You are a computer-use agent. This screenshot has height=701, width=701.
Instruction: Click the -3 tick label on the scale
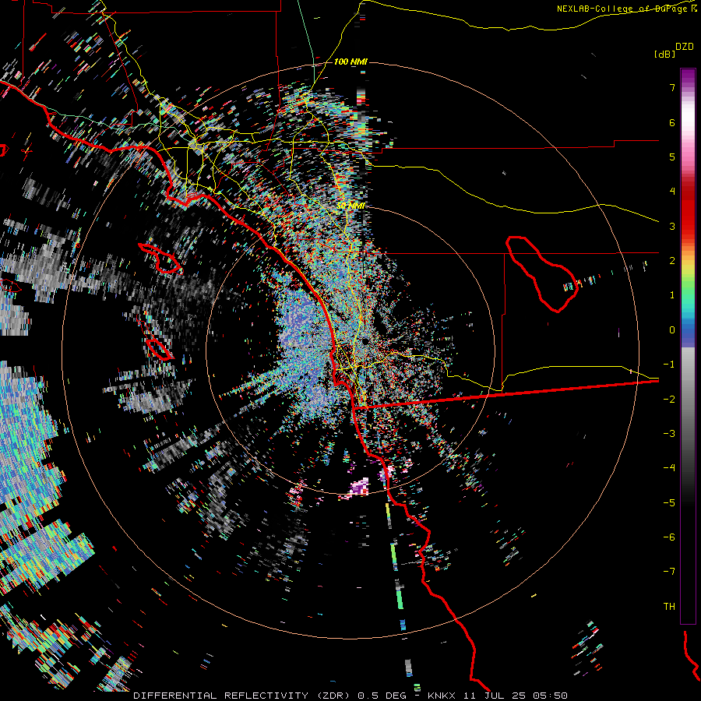point(669,434)
